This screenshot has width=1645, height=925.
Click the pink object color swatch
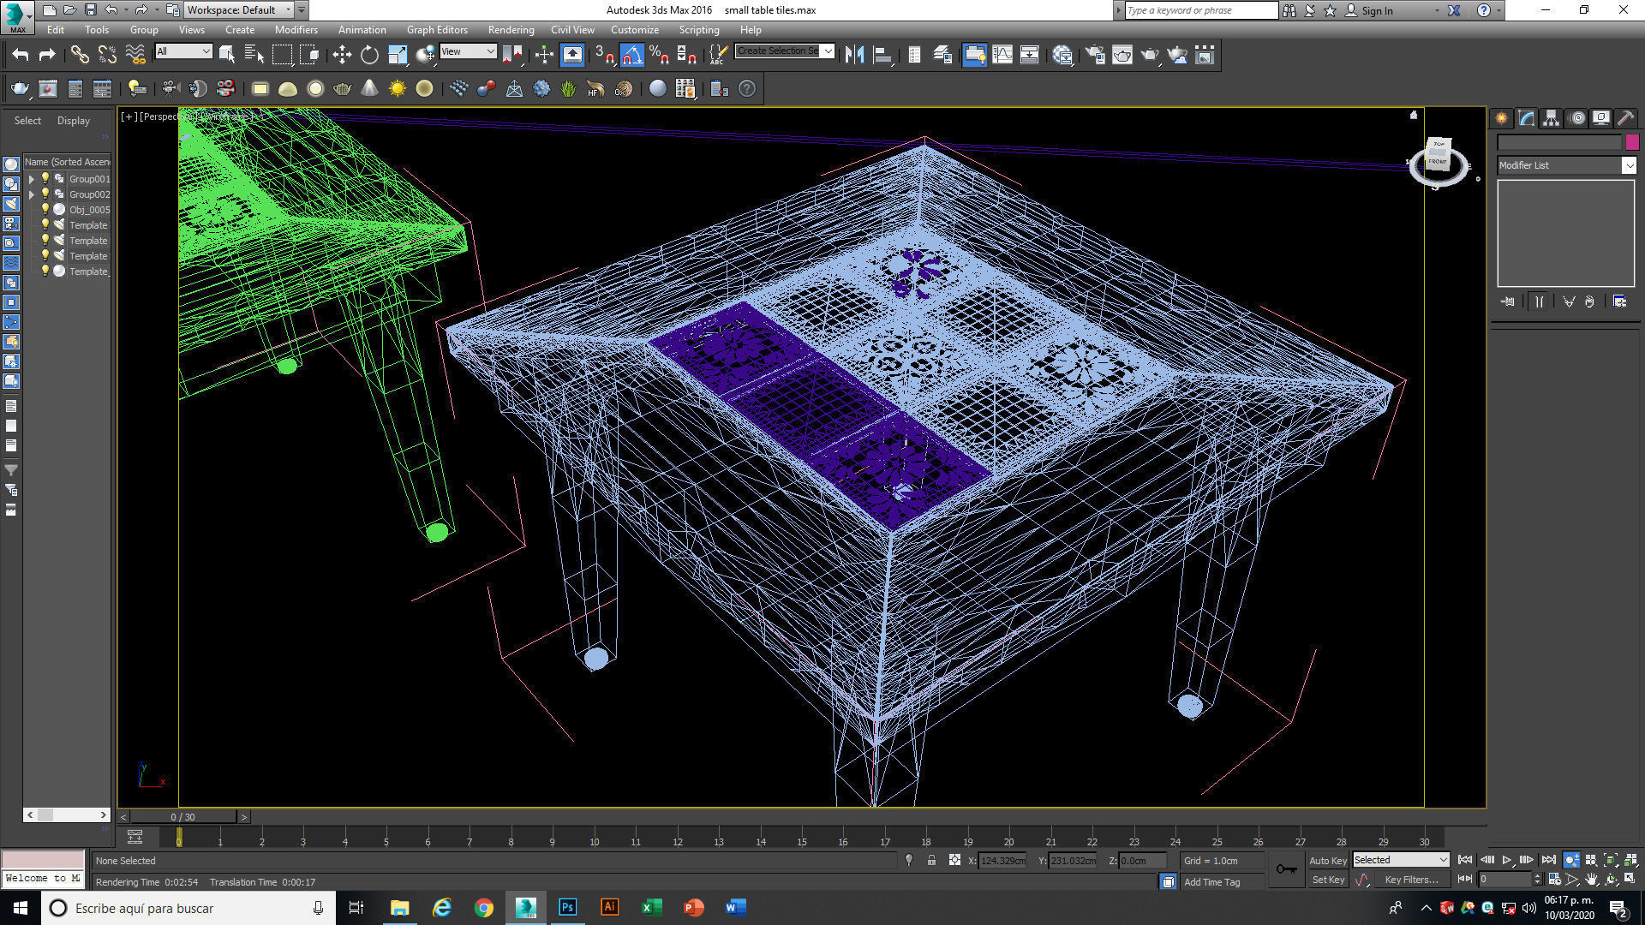pyautogui.click(x=1632, y=142)
